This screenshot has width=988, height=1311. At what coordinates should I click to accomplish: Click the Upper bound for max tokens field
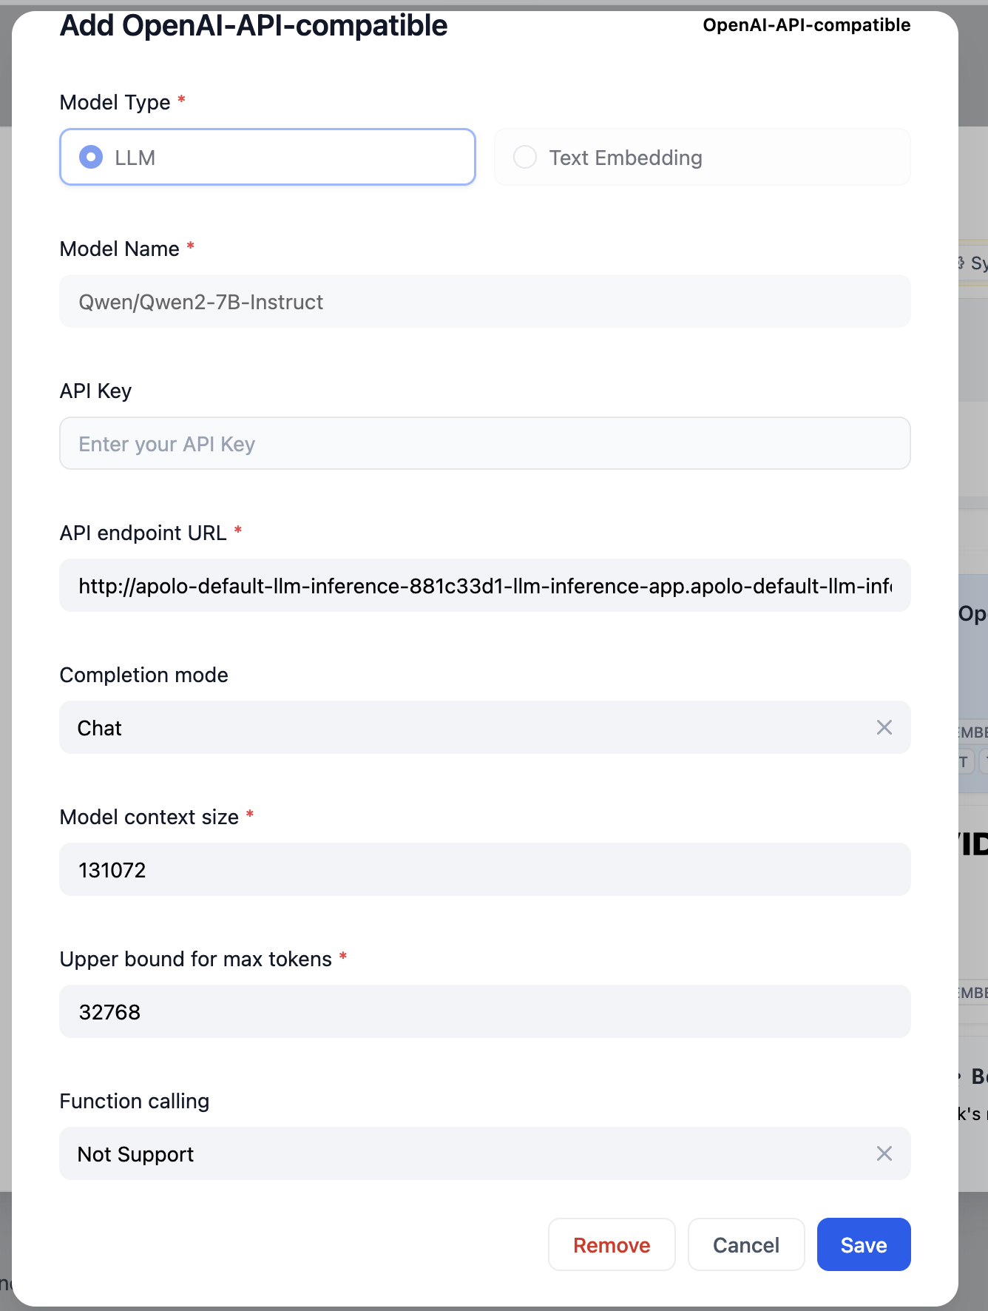coord(484,1012)
